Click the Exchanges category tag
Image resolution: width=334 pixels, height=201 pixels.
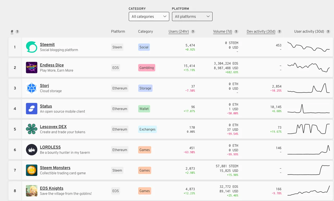pyautogui.click(x=147, y=129)
